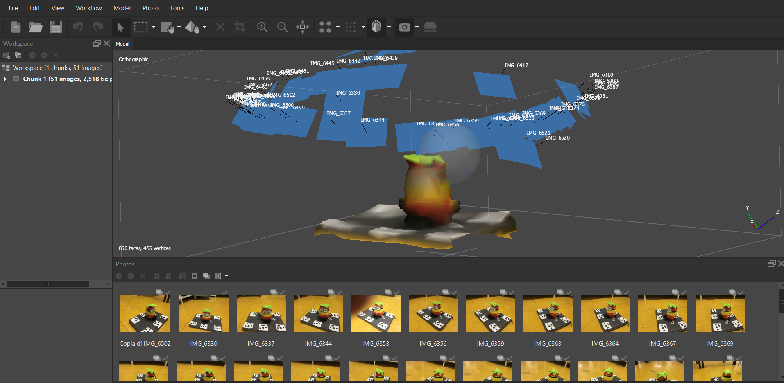The height and width of the screenshot is (383, 784).
Task: Reset the view with the crosshair icon
Action: [x=302, y=27]
